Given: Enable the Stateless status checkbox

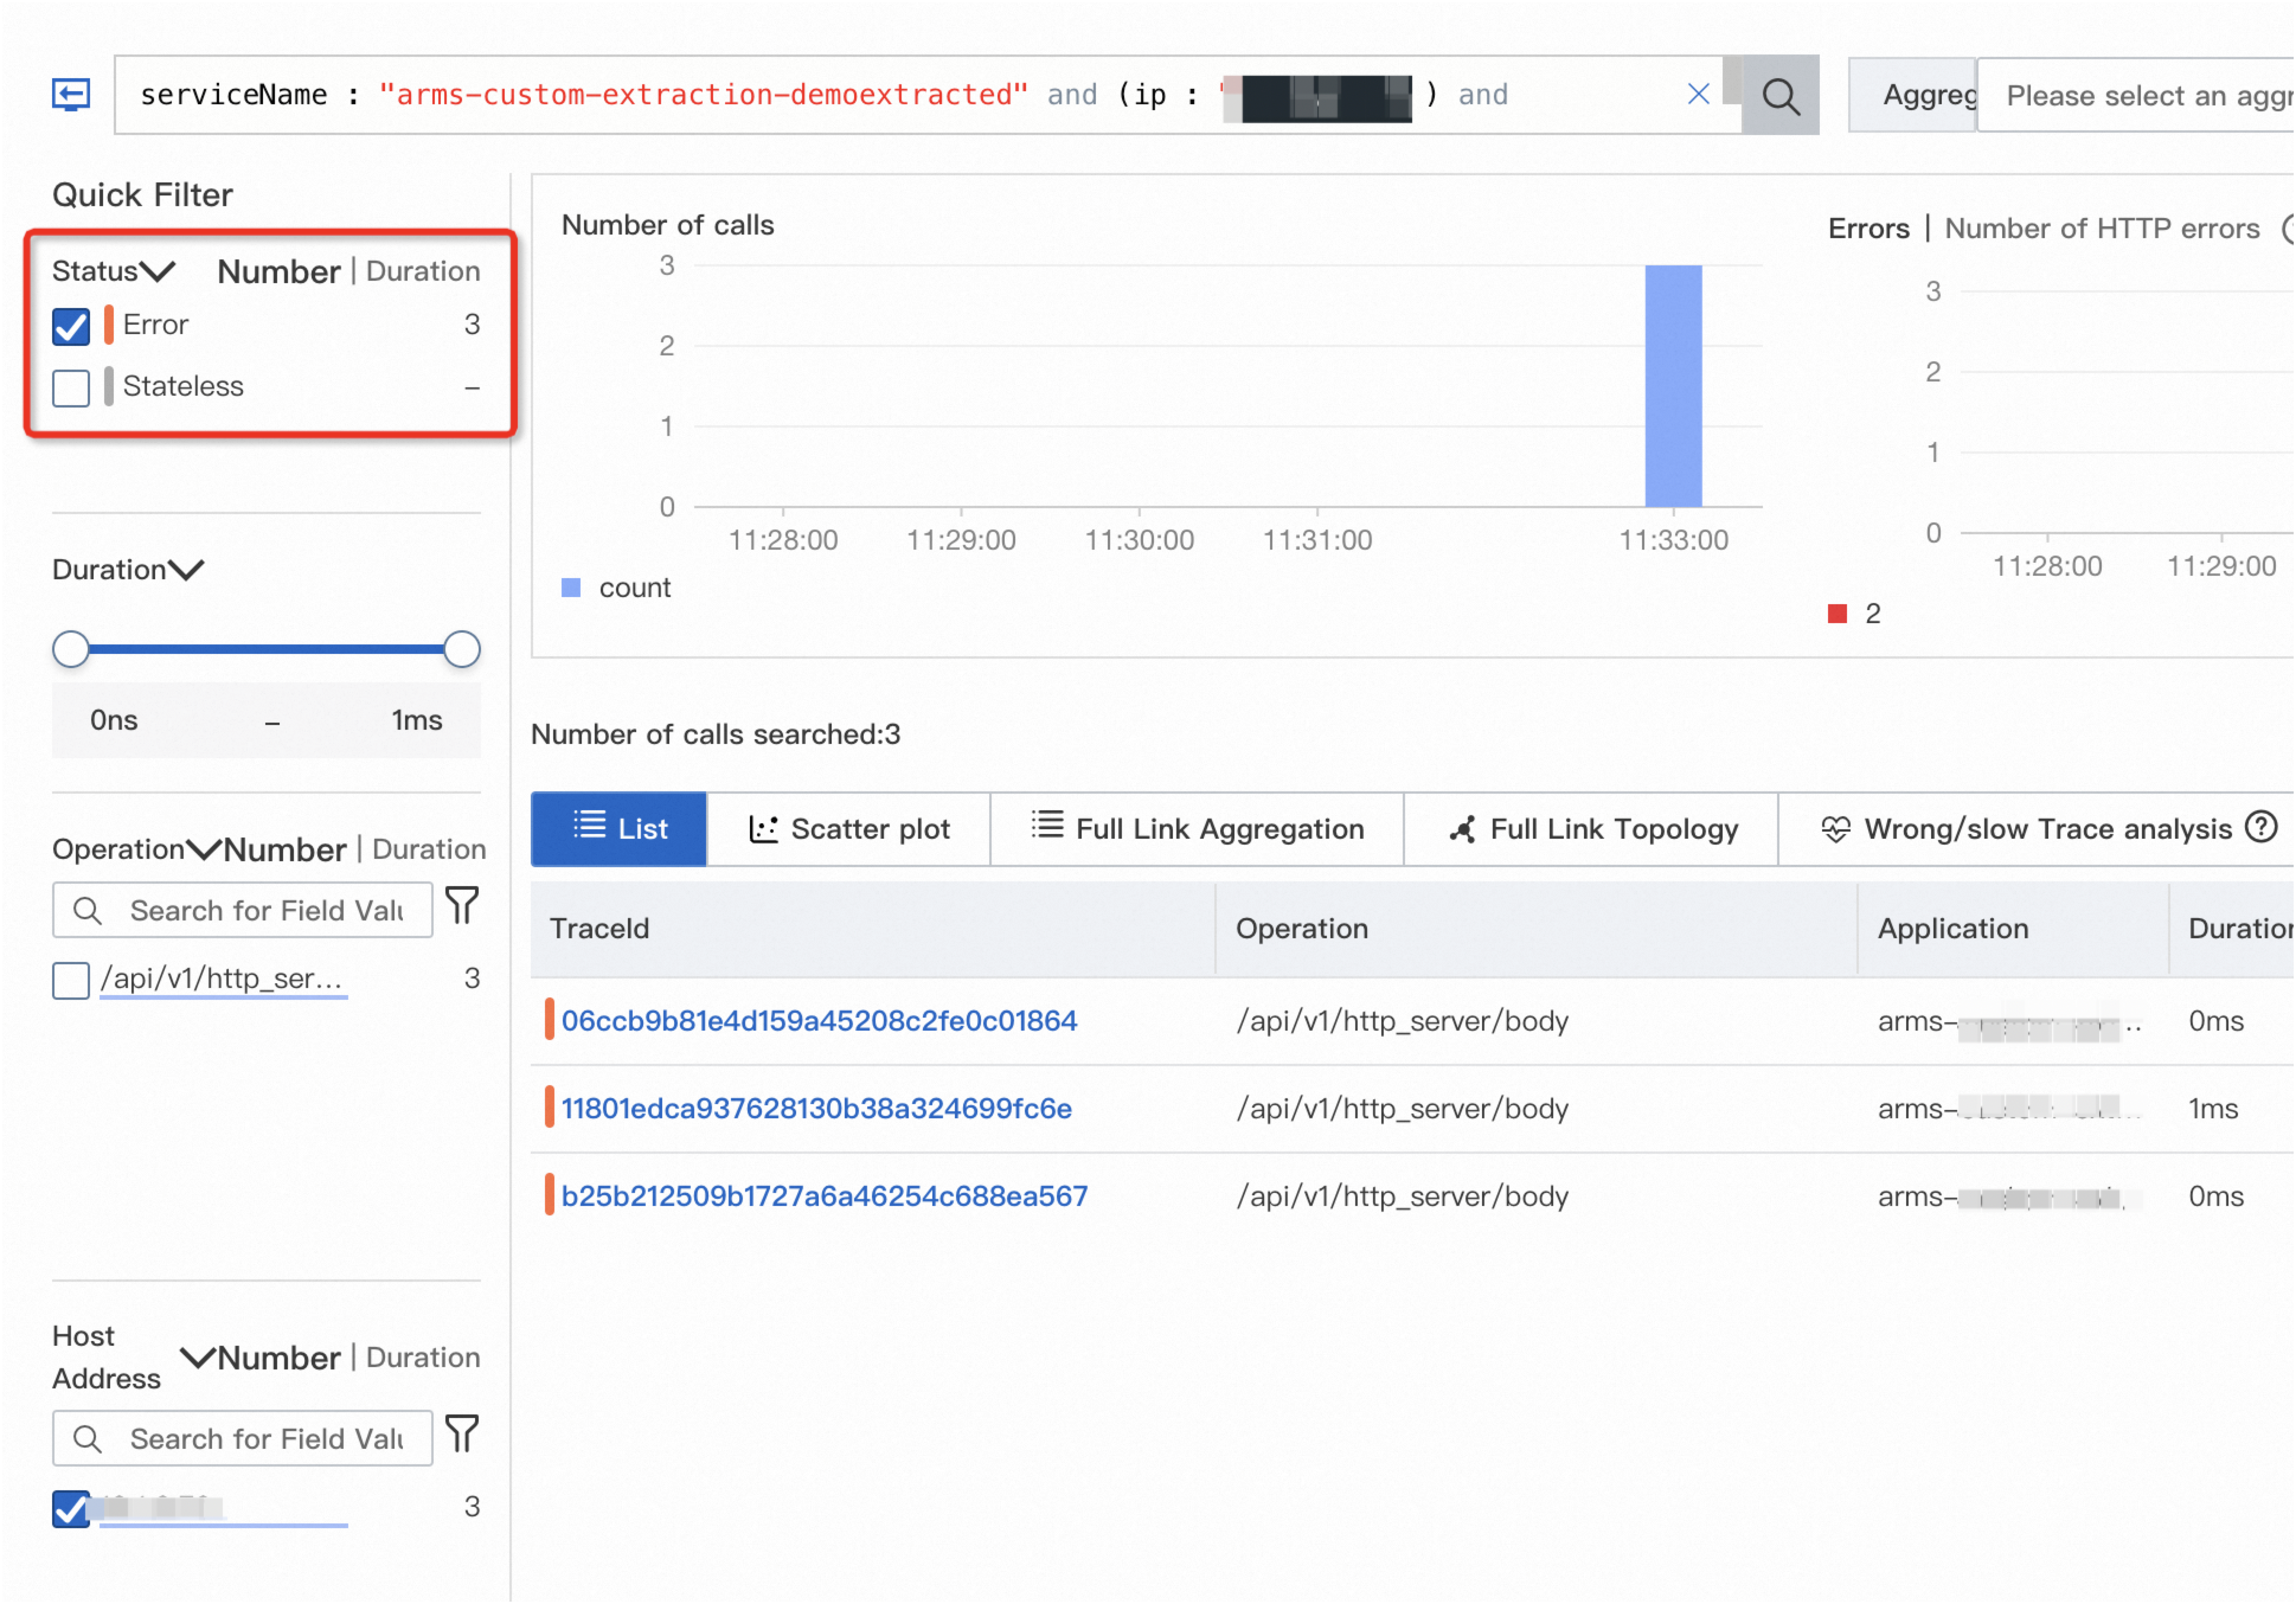Looking at the screenshot, I should [x=71, y=387].
